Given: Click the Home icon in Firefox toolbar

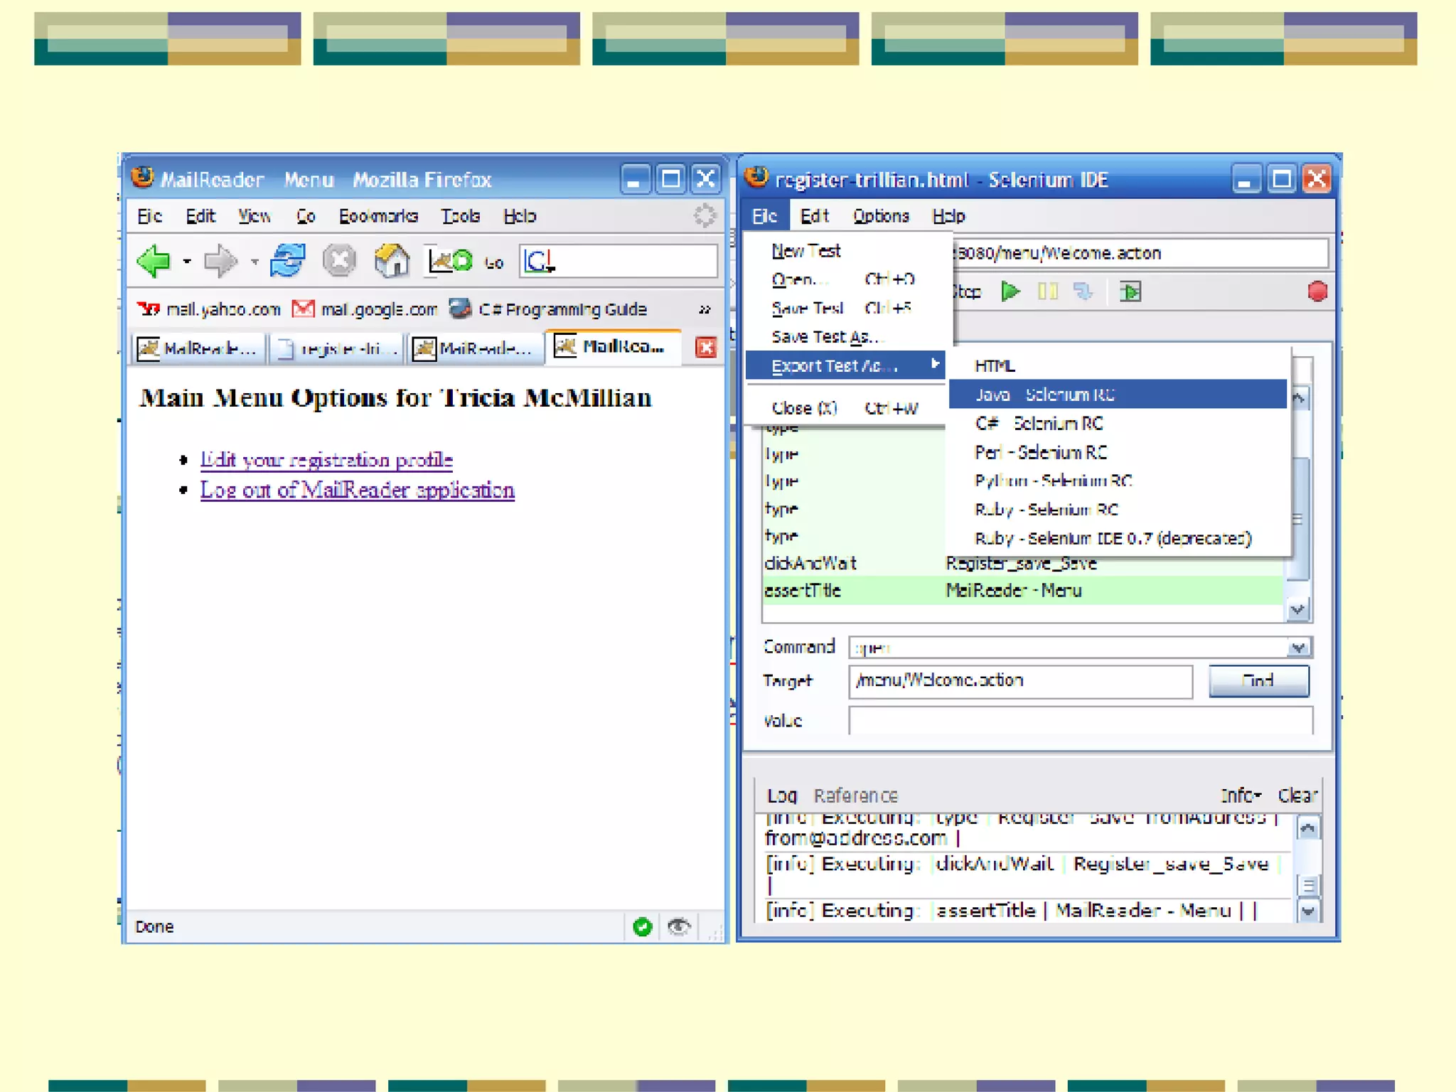Looking at the screenshot, I should coord(392,261).
